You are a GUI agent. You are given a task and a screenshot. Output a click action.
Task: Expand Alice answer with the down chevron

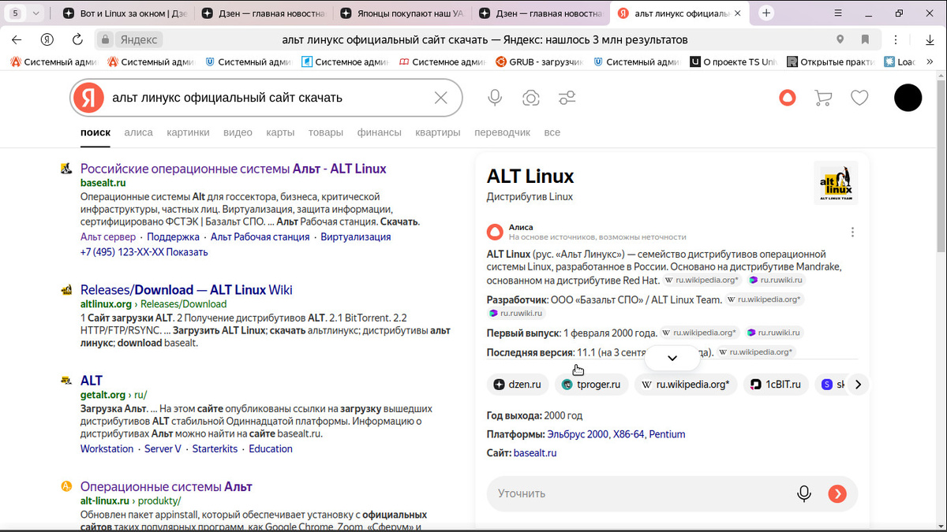[672, 358]
